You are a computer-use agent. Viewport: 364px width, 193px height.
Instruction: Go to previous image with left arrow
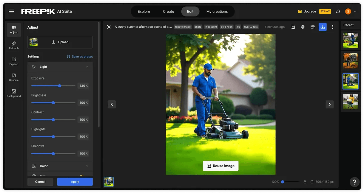click(x=112, y=104)
